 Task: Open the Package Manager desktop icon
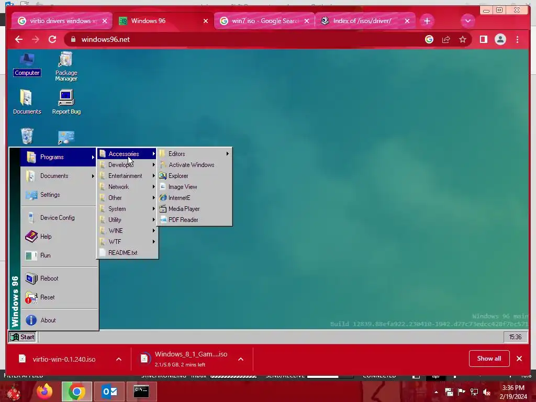(x=66, y=66)
